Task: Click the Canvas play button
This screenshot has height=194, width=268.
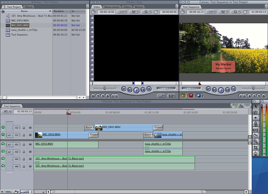Action: coord(221,90)
